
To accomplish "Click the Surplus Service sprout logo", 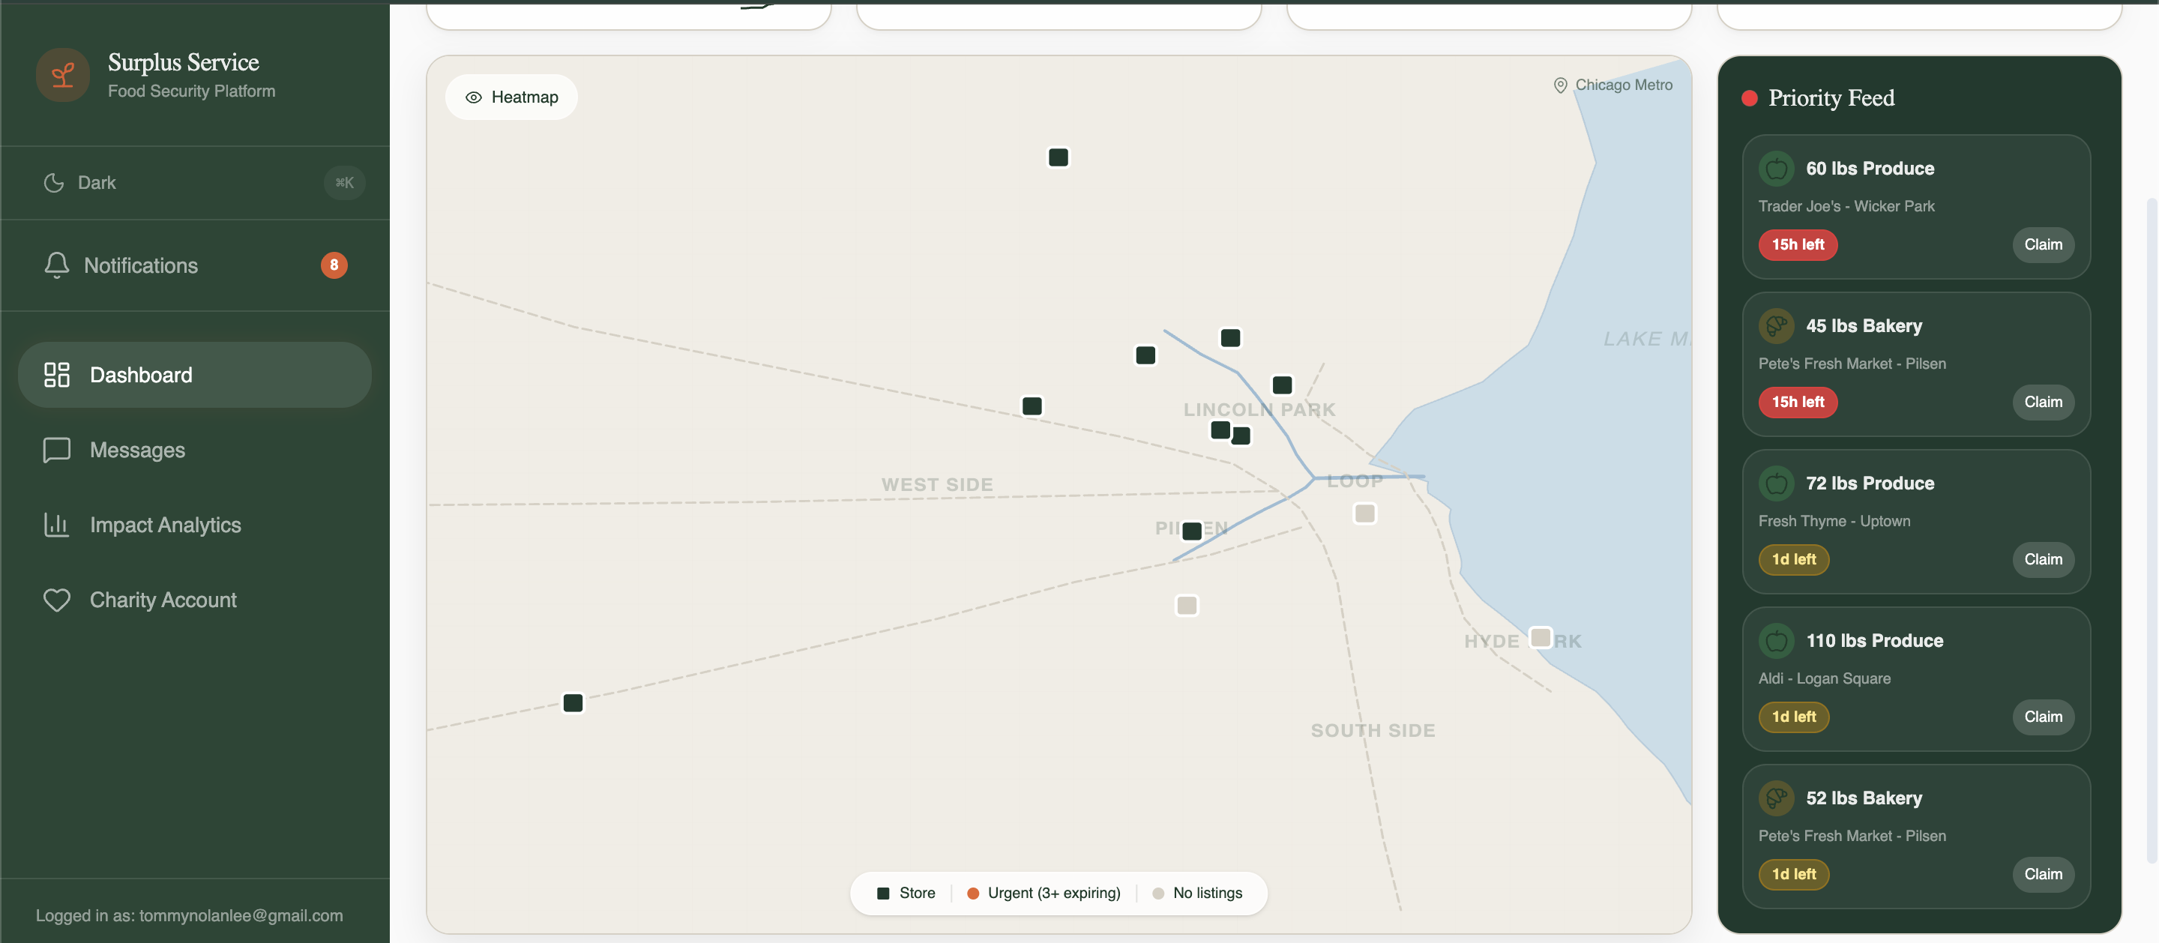I will [63, 76].
